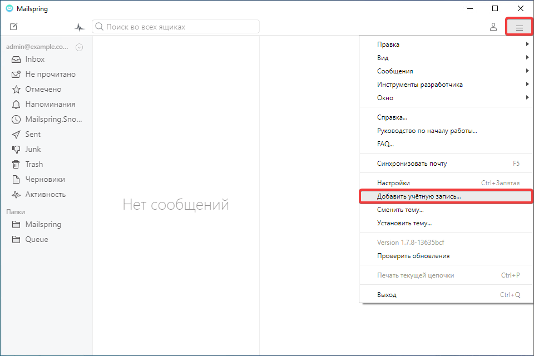The width and height of the screenshot is (534, 356).
Task: Open Руководство по началу работы...
Action: [x=446, y=131]
